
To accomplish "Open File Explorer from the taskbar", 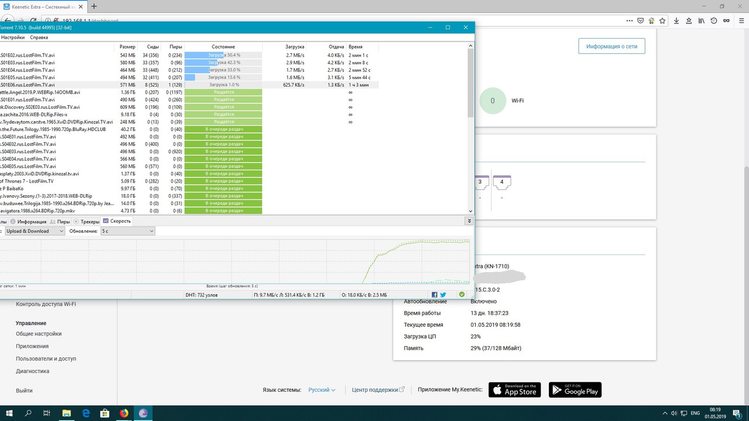I will [66, 413].
